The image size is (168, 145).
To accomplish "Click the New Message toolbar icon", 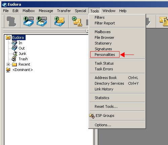I will [x=77, y=21].
